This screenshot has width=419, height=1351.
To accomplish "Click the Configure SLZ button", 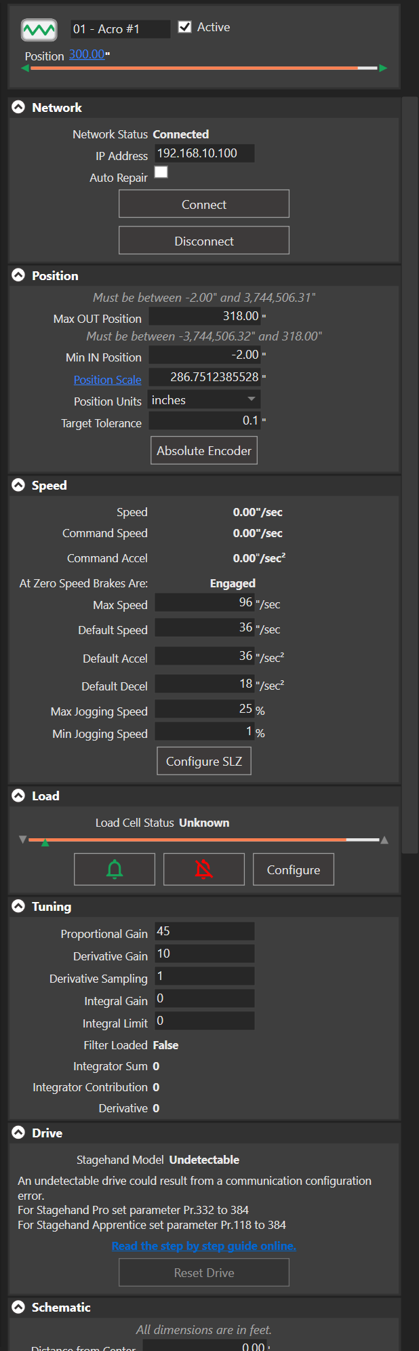I will (204, 761).
